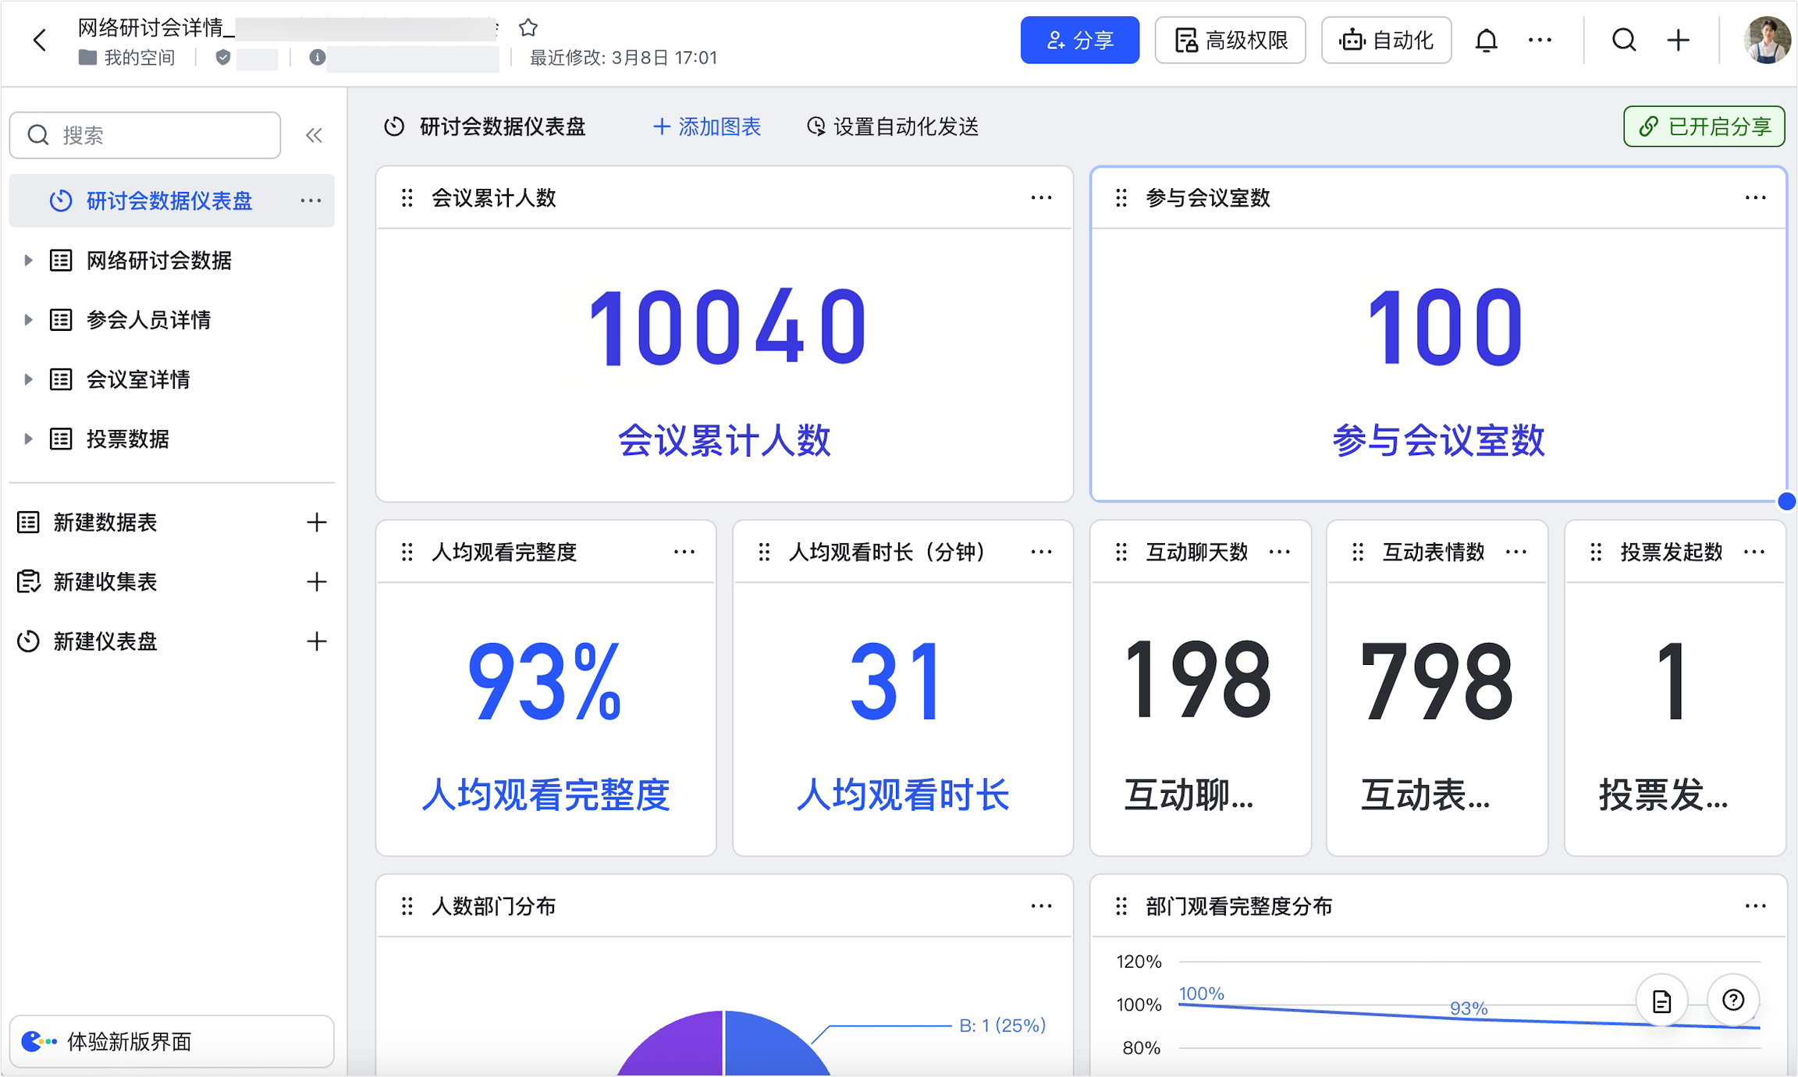Click the 93% value in 人均观看完整度 card
This screenshot has width=1798, height=1077.
tap(545, 681)
